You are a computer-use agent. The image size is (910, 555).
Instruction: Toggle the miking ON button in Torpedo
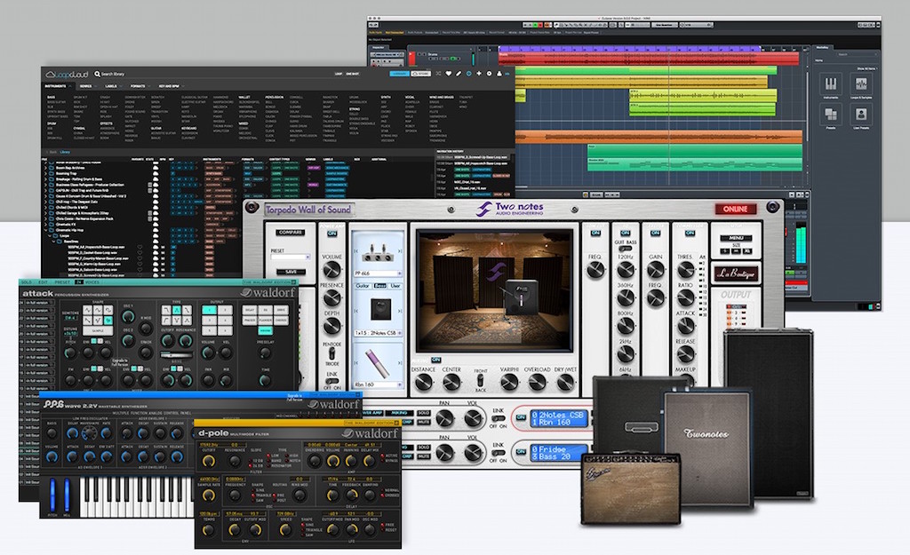(435, 361)
